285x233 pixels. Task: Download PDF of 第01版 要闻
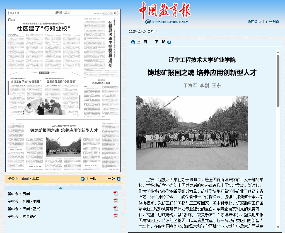tap(116, 193)
